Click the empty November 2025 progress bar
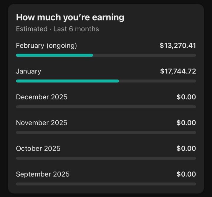212x197 pixels. pos(106,132)
